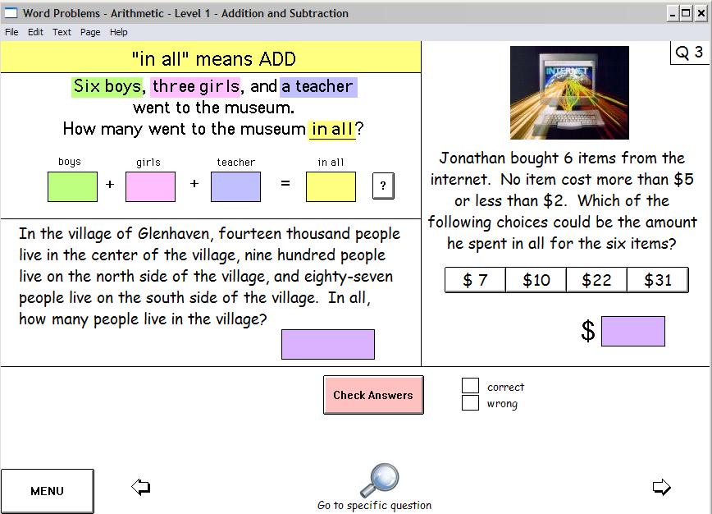Click the Q 3 question number indicator

tap(689, 53)
